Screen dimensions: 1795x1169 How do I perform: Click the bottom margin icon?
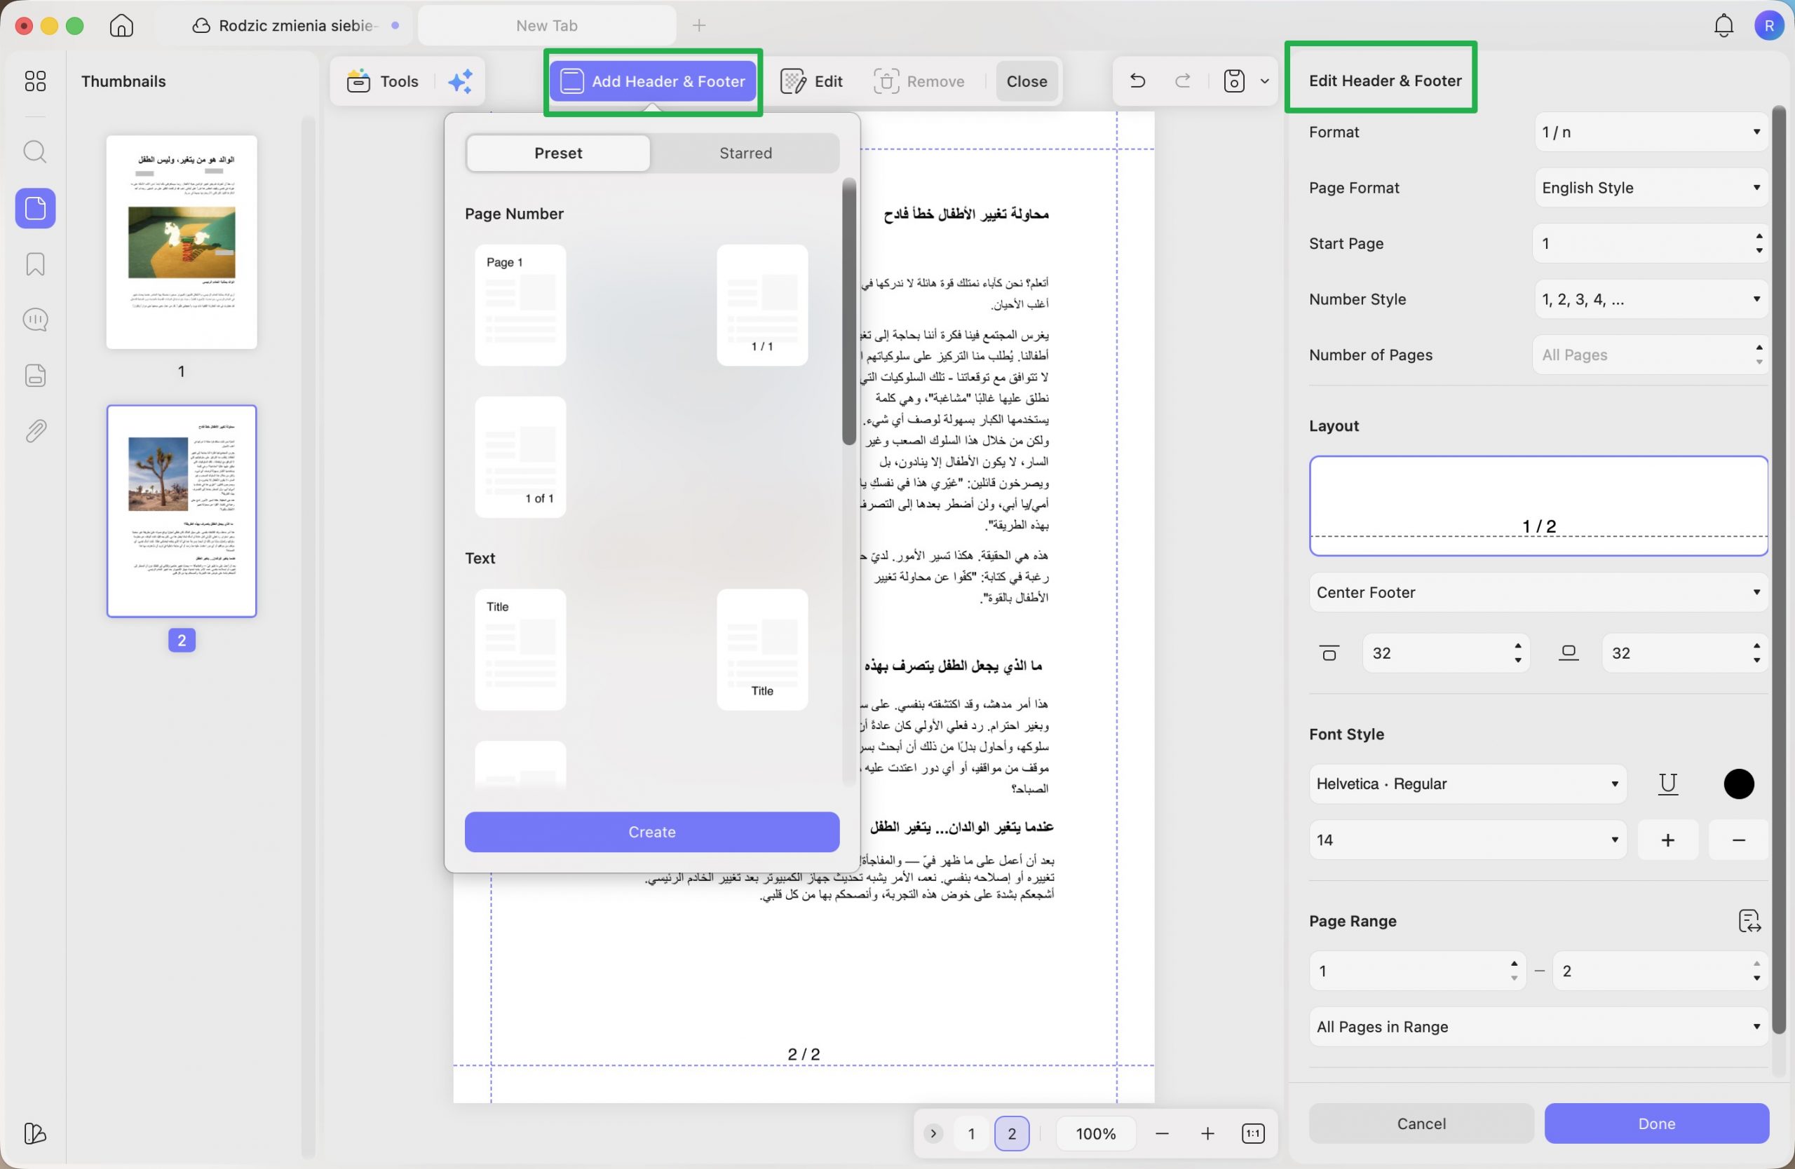[1569, 652]
